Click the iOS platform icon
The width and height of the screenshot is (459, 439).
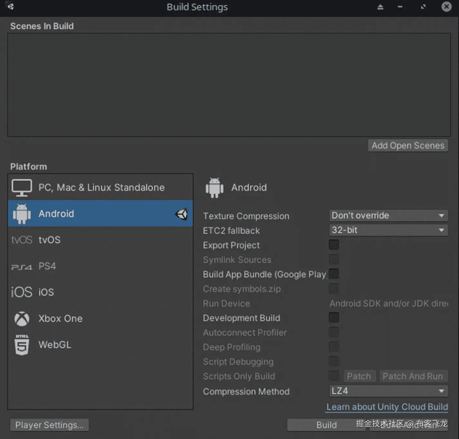pyautogui.click(x=22, y=292)
